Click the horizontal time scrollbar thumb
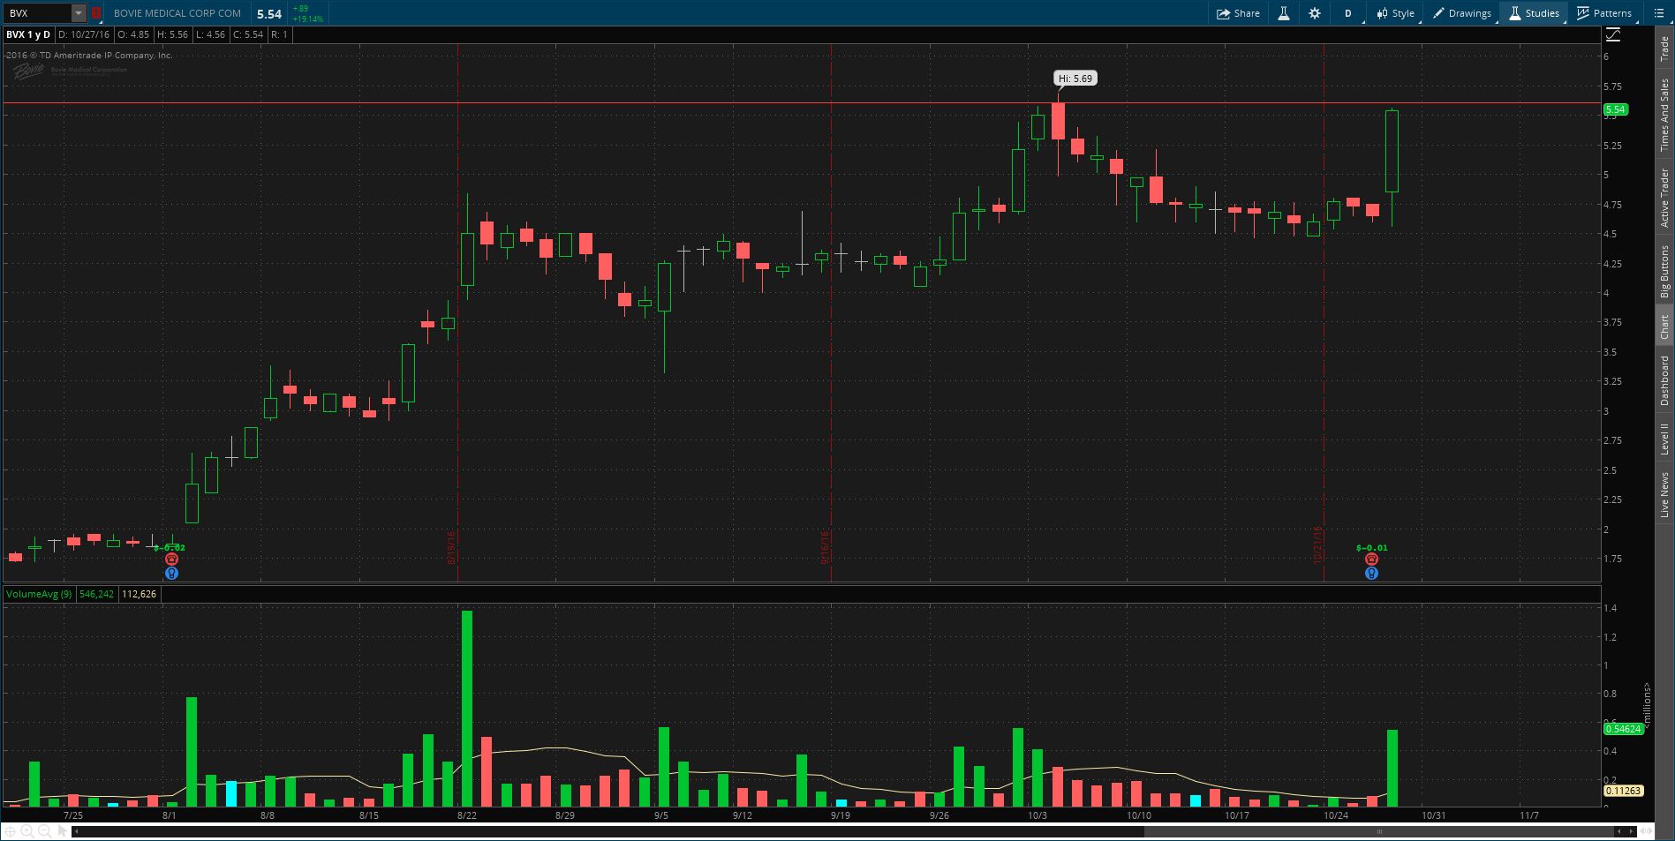This screenshot has width=1675, height=841. point(1380,831)
